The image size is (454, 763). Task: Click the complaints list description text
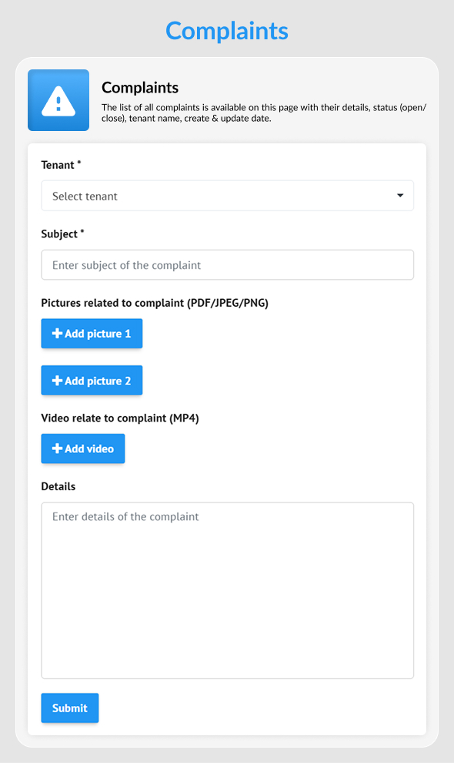coord(264,113)
